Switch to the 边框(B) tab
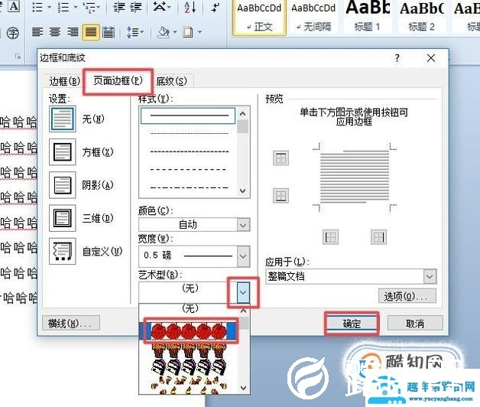 click(65, 81)
